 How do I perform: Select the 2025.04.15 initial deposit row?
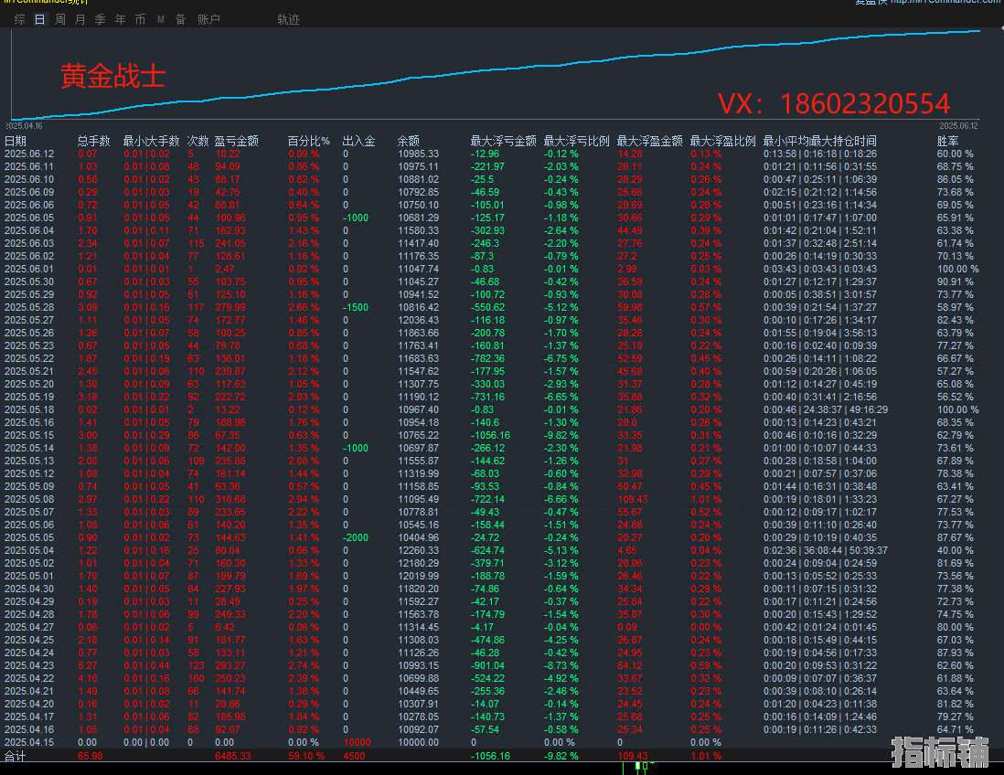click(29, 742)
